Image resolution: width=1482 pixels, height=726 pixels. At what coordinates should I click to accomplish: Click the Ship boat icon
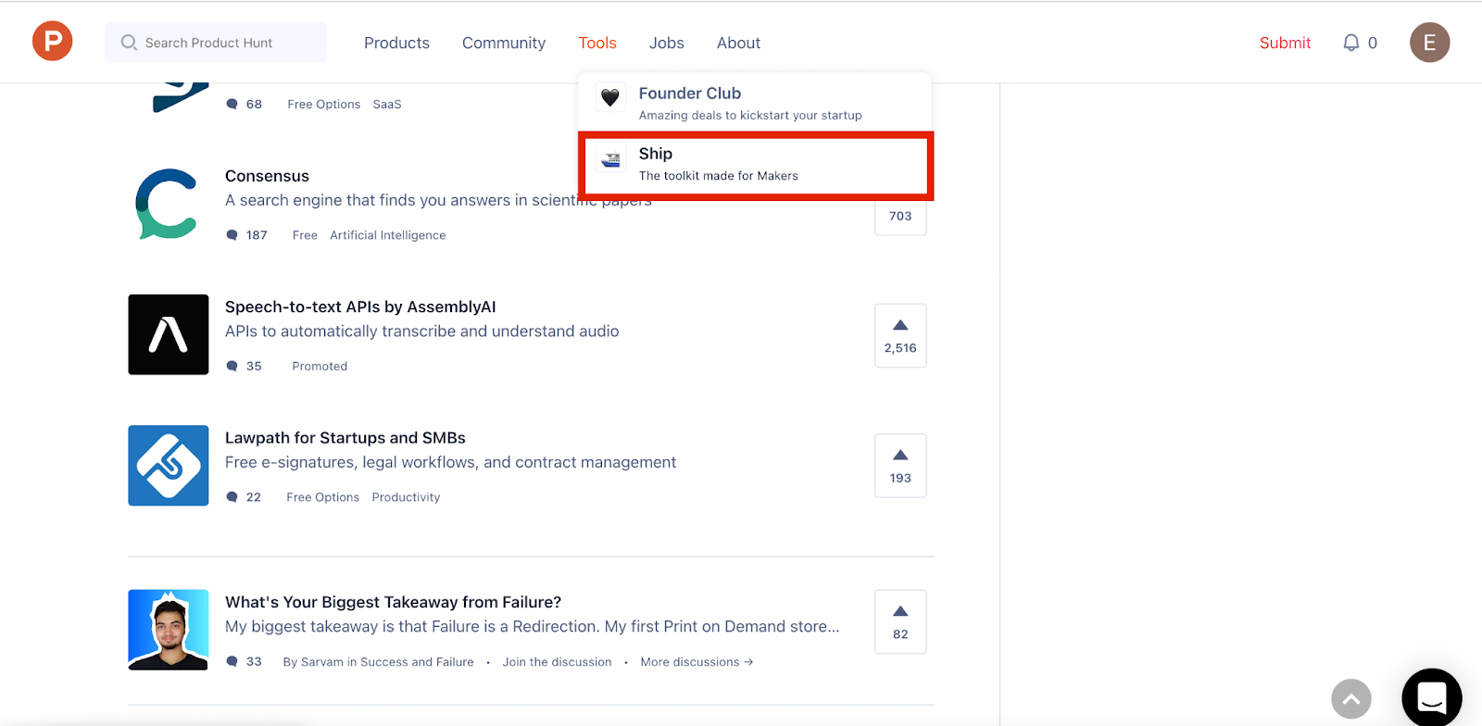click(610, 159)
